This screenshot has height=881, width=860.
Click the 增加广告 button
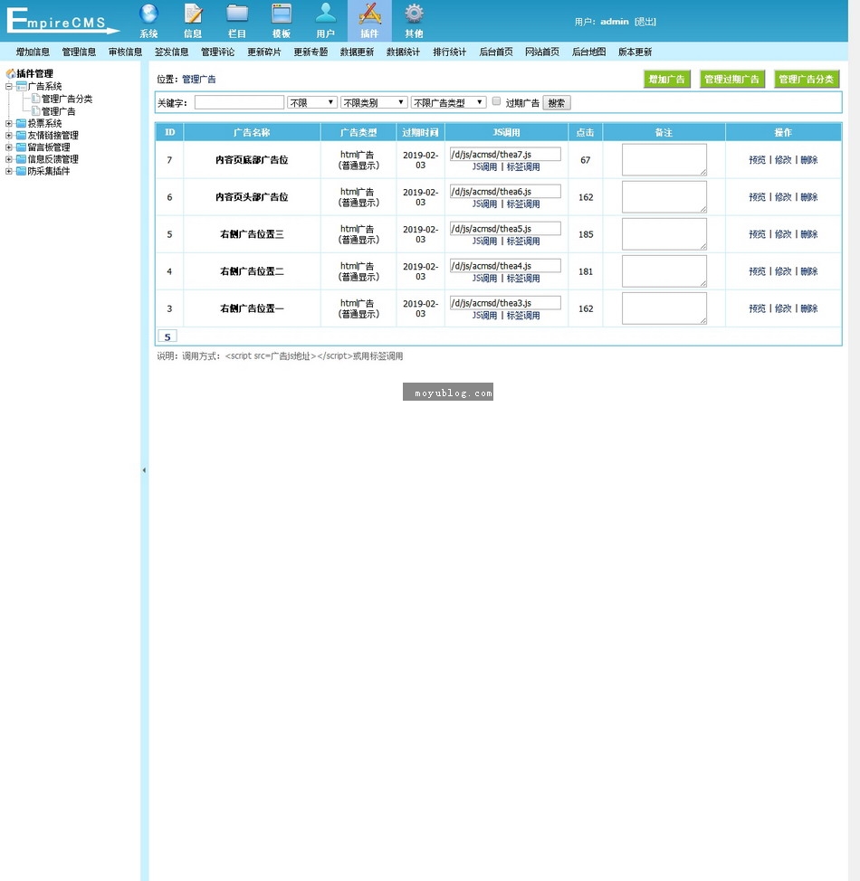coord(666,80)
